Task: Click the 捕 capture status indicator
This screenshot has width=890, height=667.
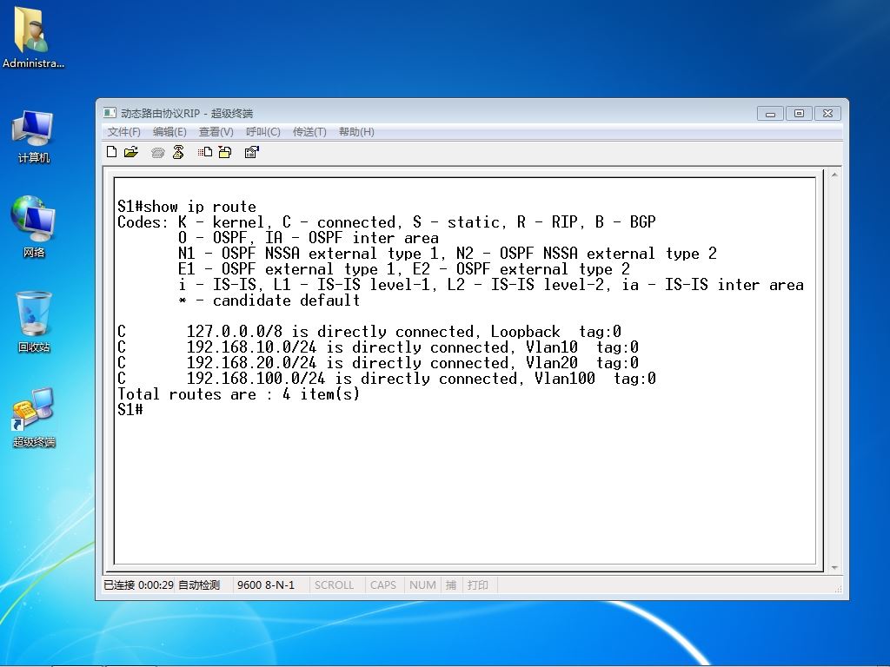Action: point(451,584)
